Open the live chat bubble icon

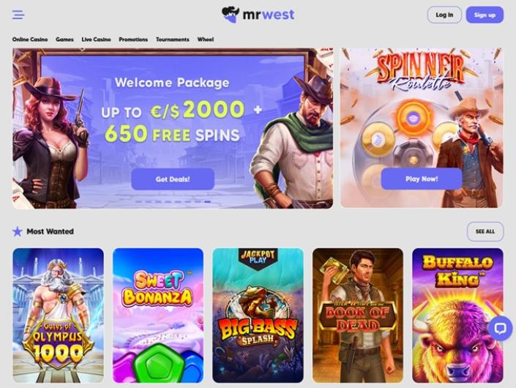pos(500,328)
